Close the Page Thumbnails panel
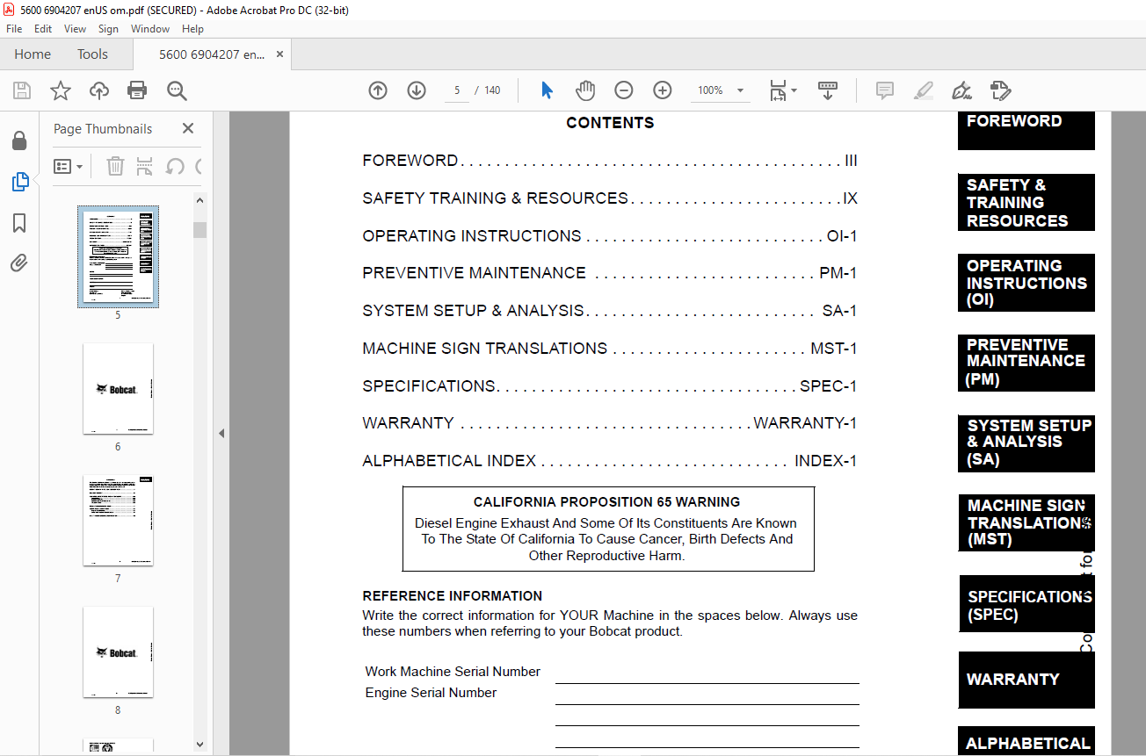 188,128
